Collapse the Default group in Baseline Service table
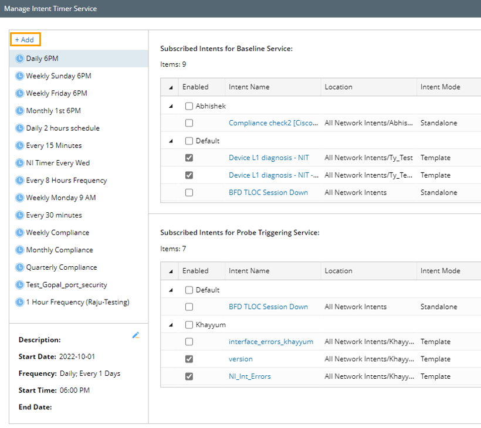This screenshot has width=481, height=428. coord(171,141)
